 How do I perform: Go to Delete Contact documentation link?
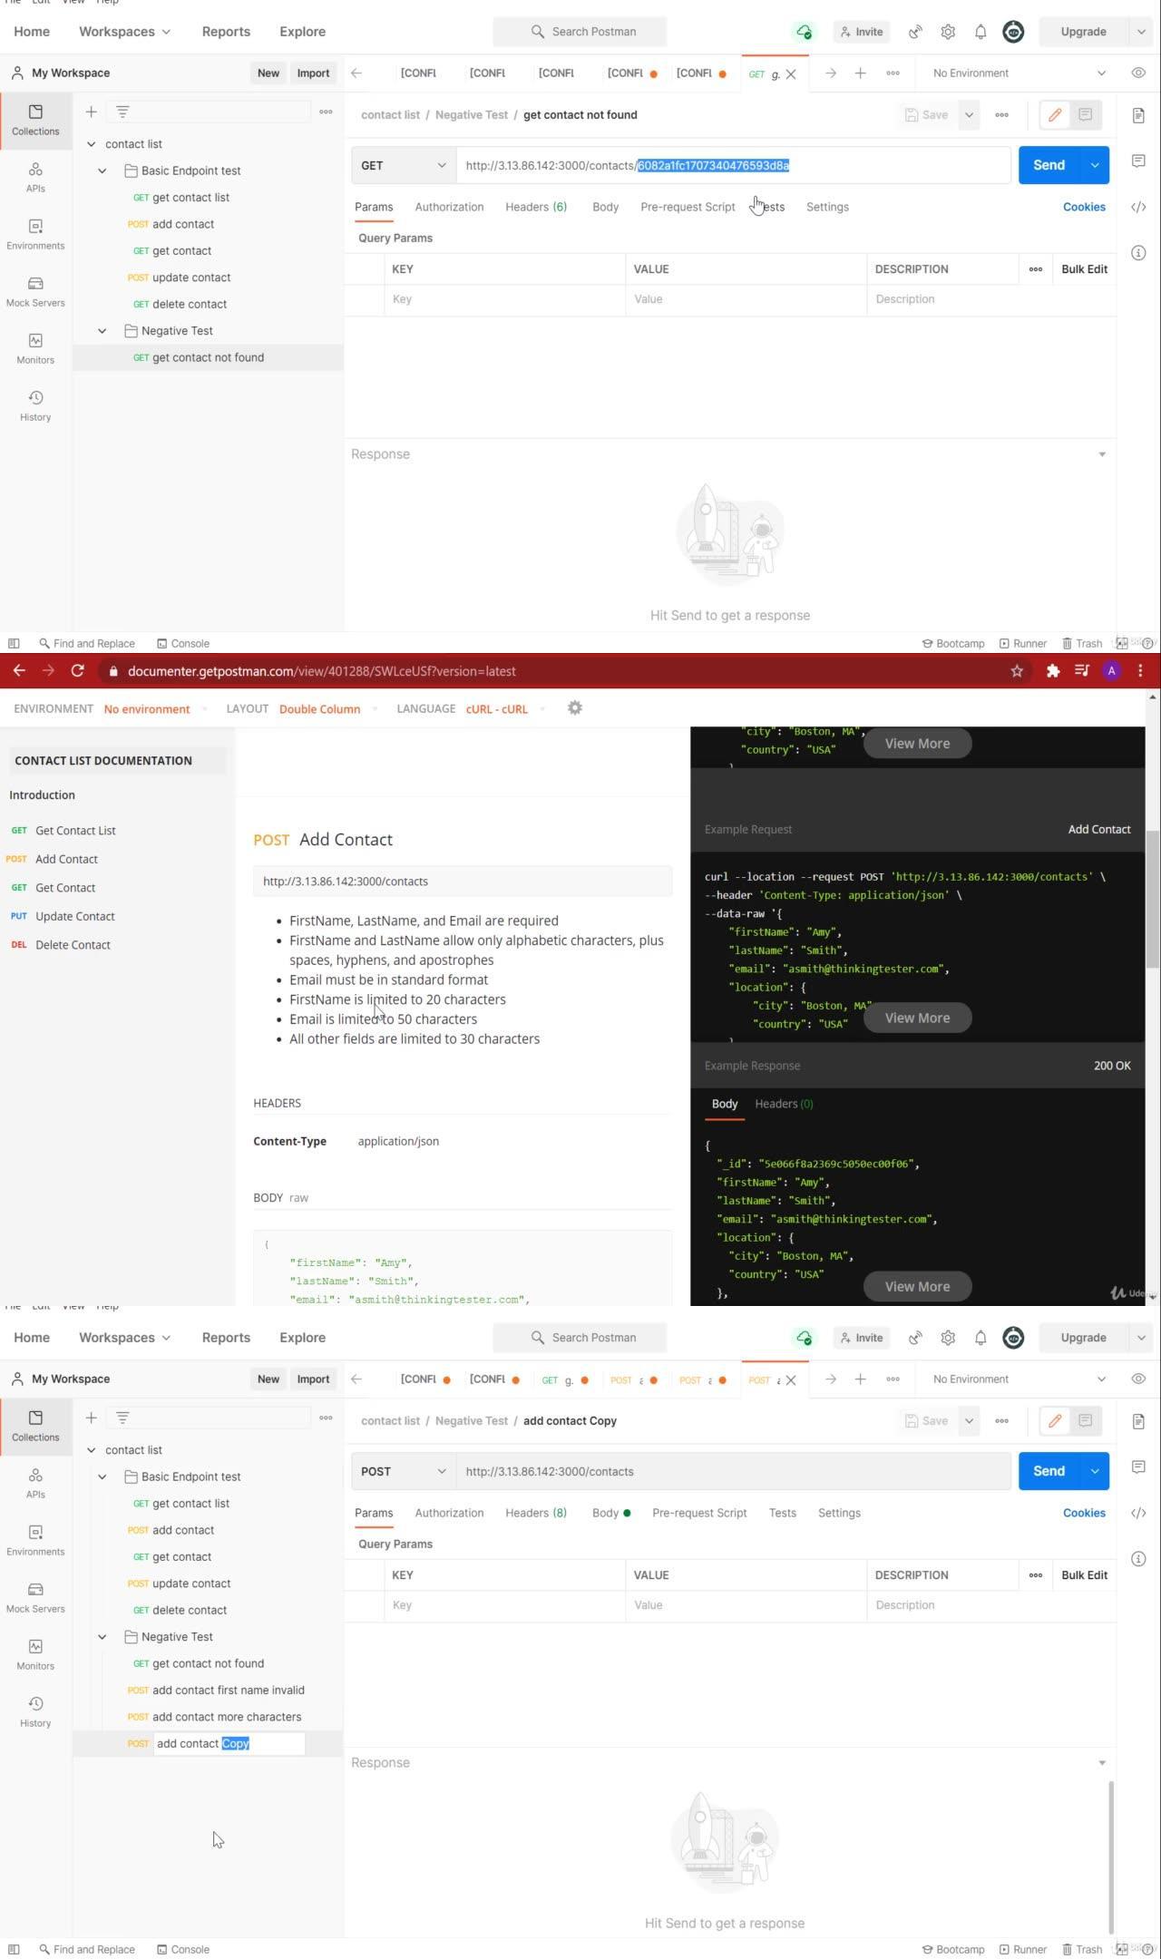pos(73,945)
